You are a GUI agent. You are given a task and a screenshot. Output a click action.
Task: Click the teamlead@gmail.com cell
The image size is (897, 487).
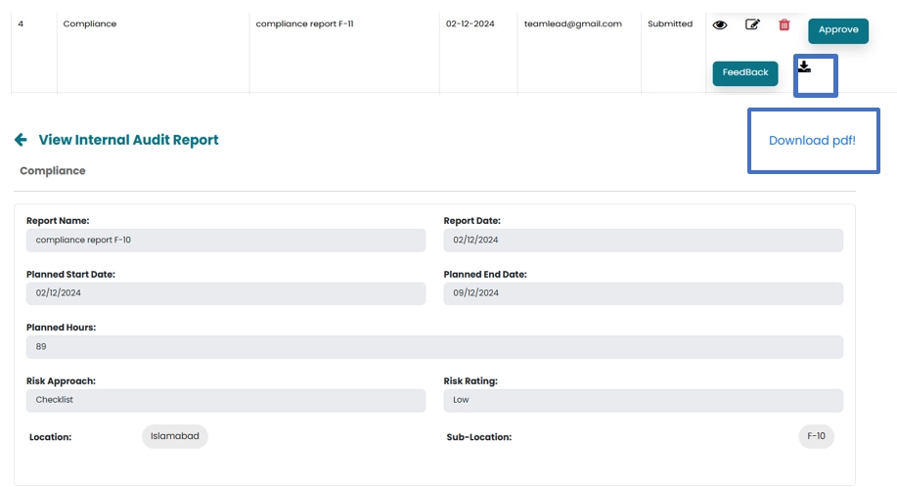coord(572,24)
